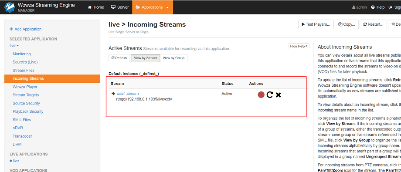401x172 pixels.
Task: Open the cctv1.stream link
Action: (x=128, y=94)
